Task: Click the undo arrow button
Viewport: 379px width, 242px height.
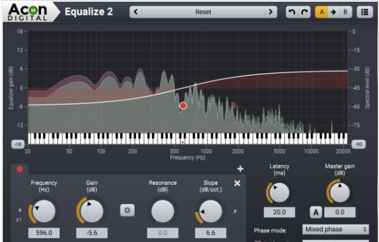Action: tap(290, 11)
